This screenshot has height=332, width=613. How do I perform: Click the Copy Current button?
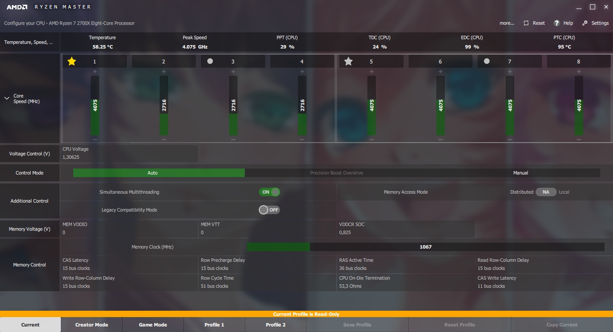click(x=562, y=325)
